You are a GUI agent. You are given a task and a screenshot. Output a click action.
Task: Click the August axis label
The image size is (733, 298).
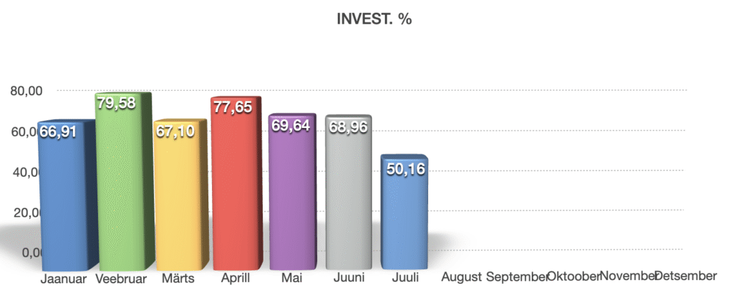(462, 277)
